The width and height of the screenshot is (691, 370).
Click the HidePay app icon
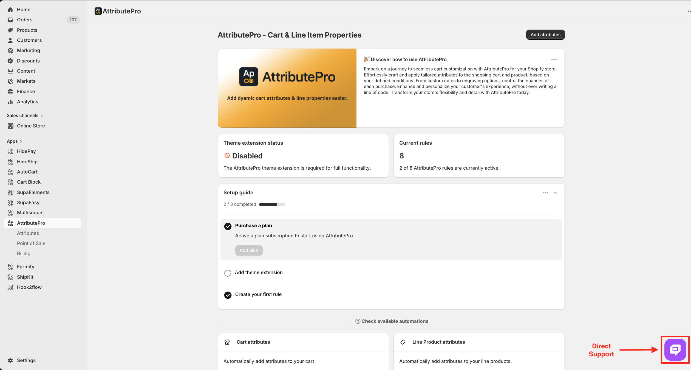[10, 151]
